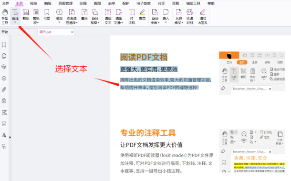Open the Layers panel in left sidebar
Screen dimensions: 291x181
click(4, 78)
